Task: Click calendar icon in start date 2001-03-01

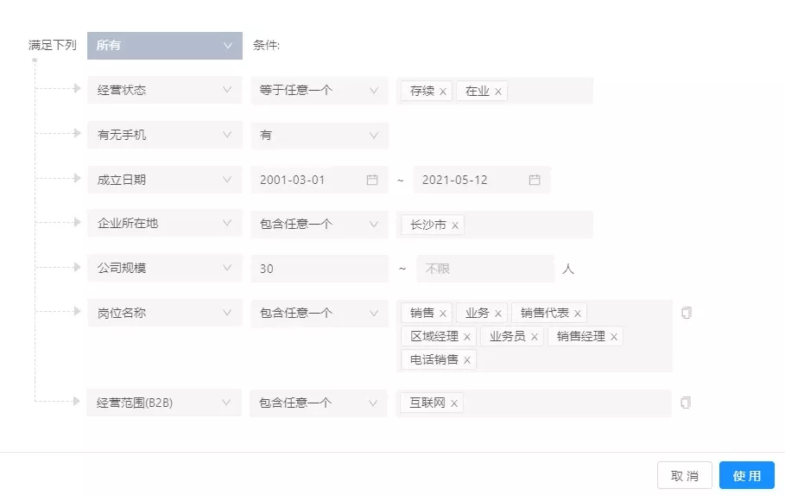Action: (372, 180)
